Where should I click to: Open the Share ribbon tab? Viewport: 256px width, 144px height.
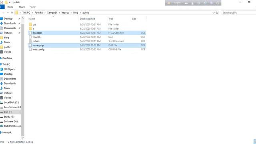(22, 7)
